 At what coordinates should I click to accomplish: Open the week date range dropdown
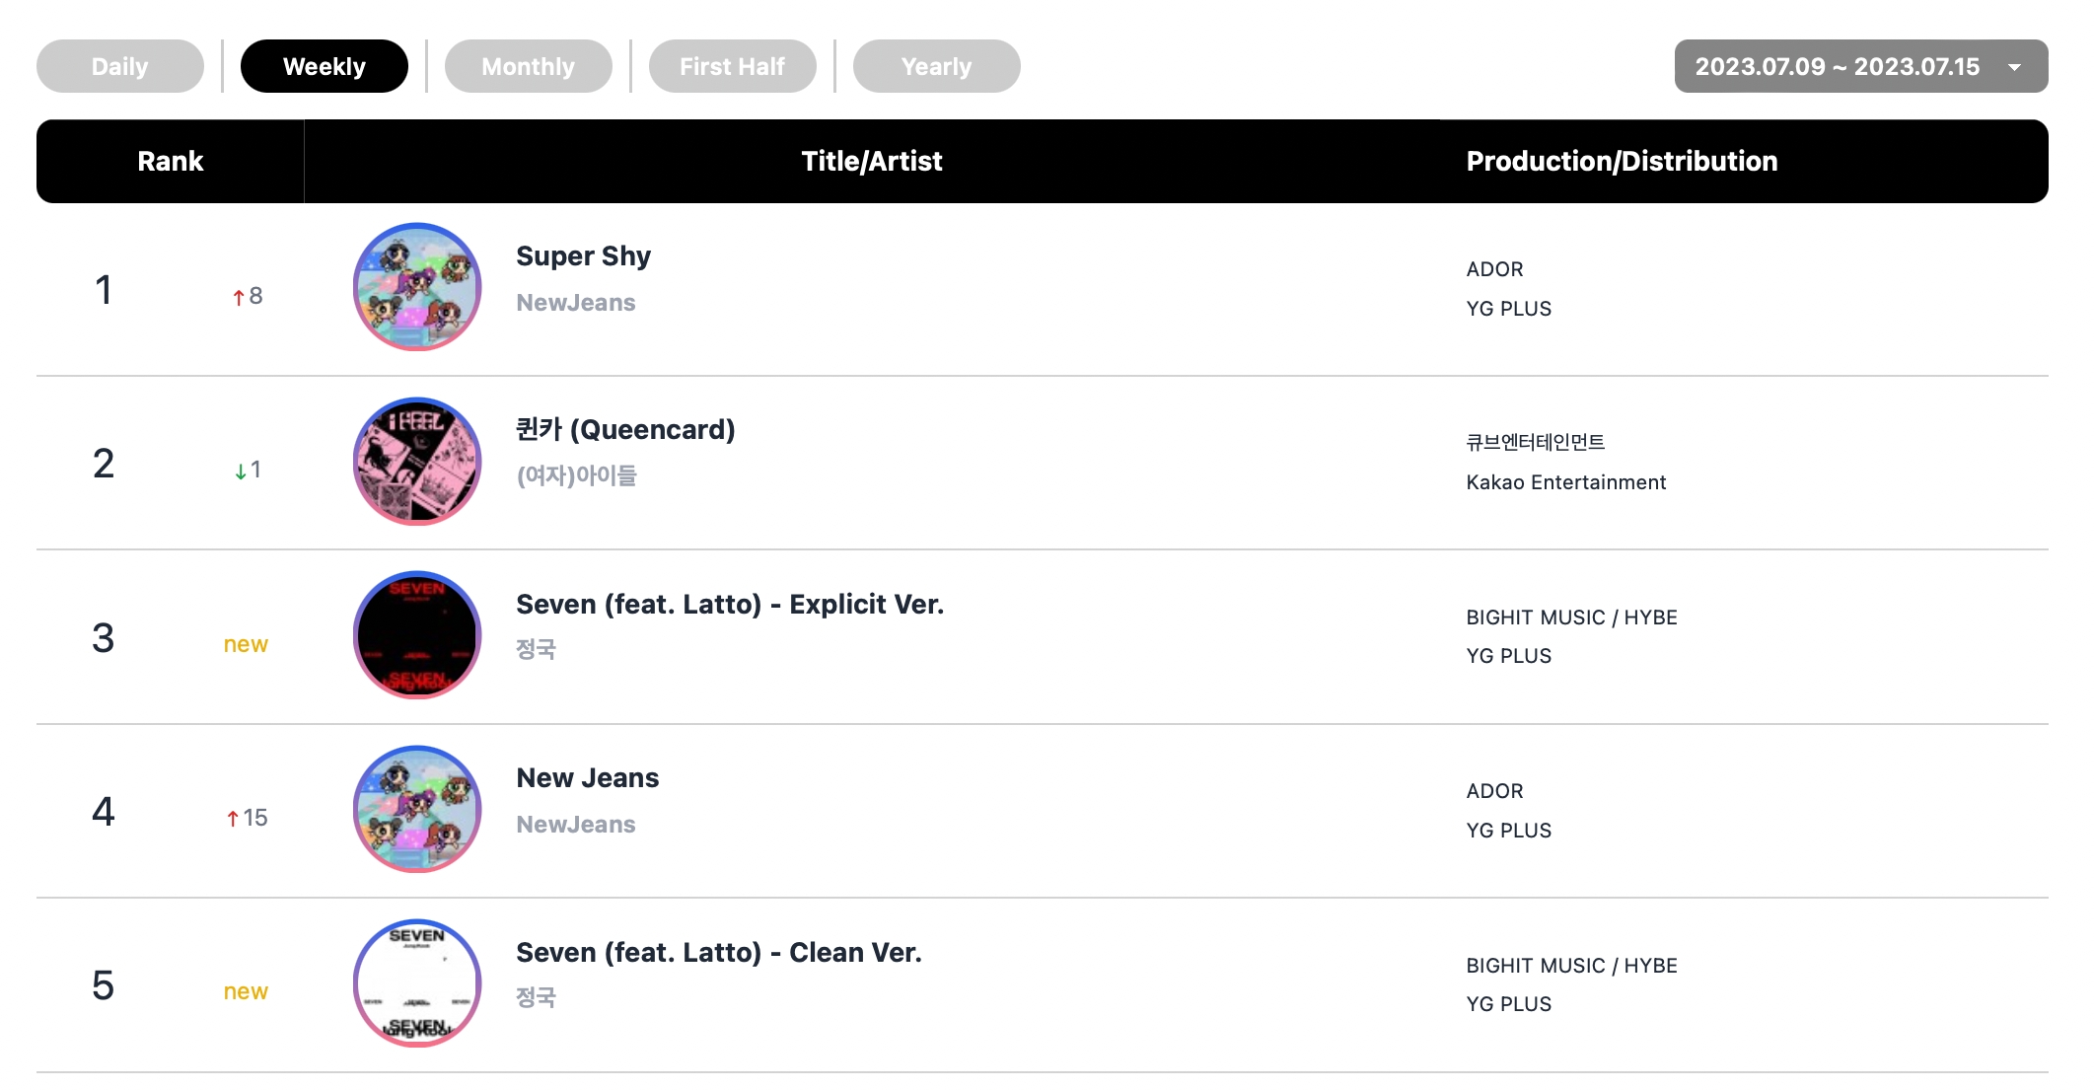pos(1837,67)
